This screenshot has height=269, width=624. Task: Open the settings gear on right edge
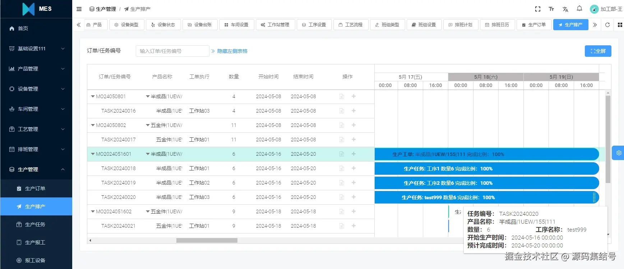tap(619, 153)
